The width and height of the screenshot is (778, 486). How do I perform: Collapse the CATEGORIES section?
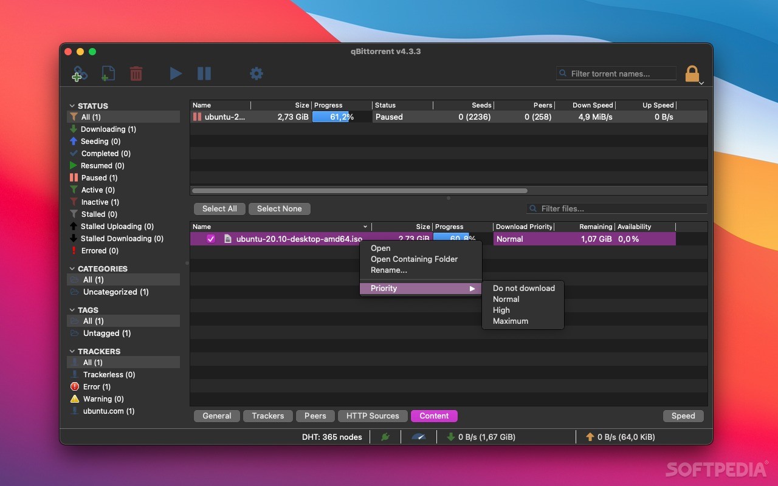pyautogui.click(x=72, y=269)
